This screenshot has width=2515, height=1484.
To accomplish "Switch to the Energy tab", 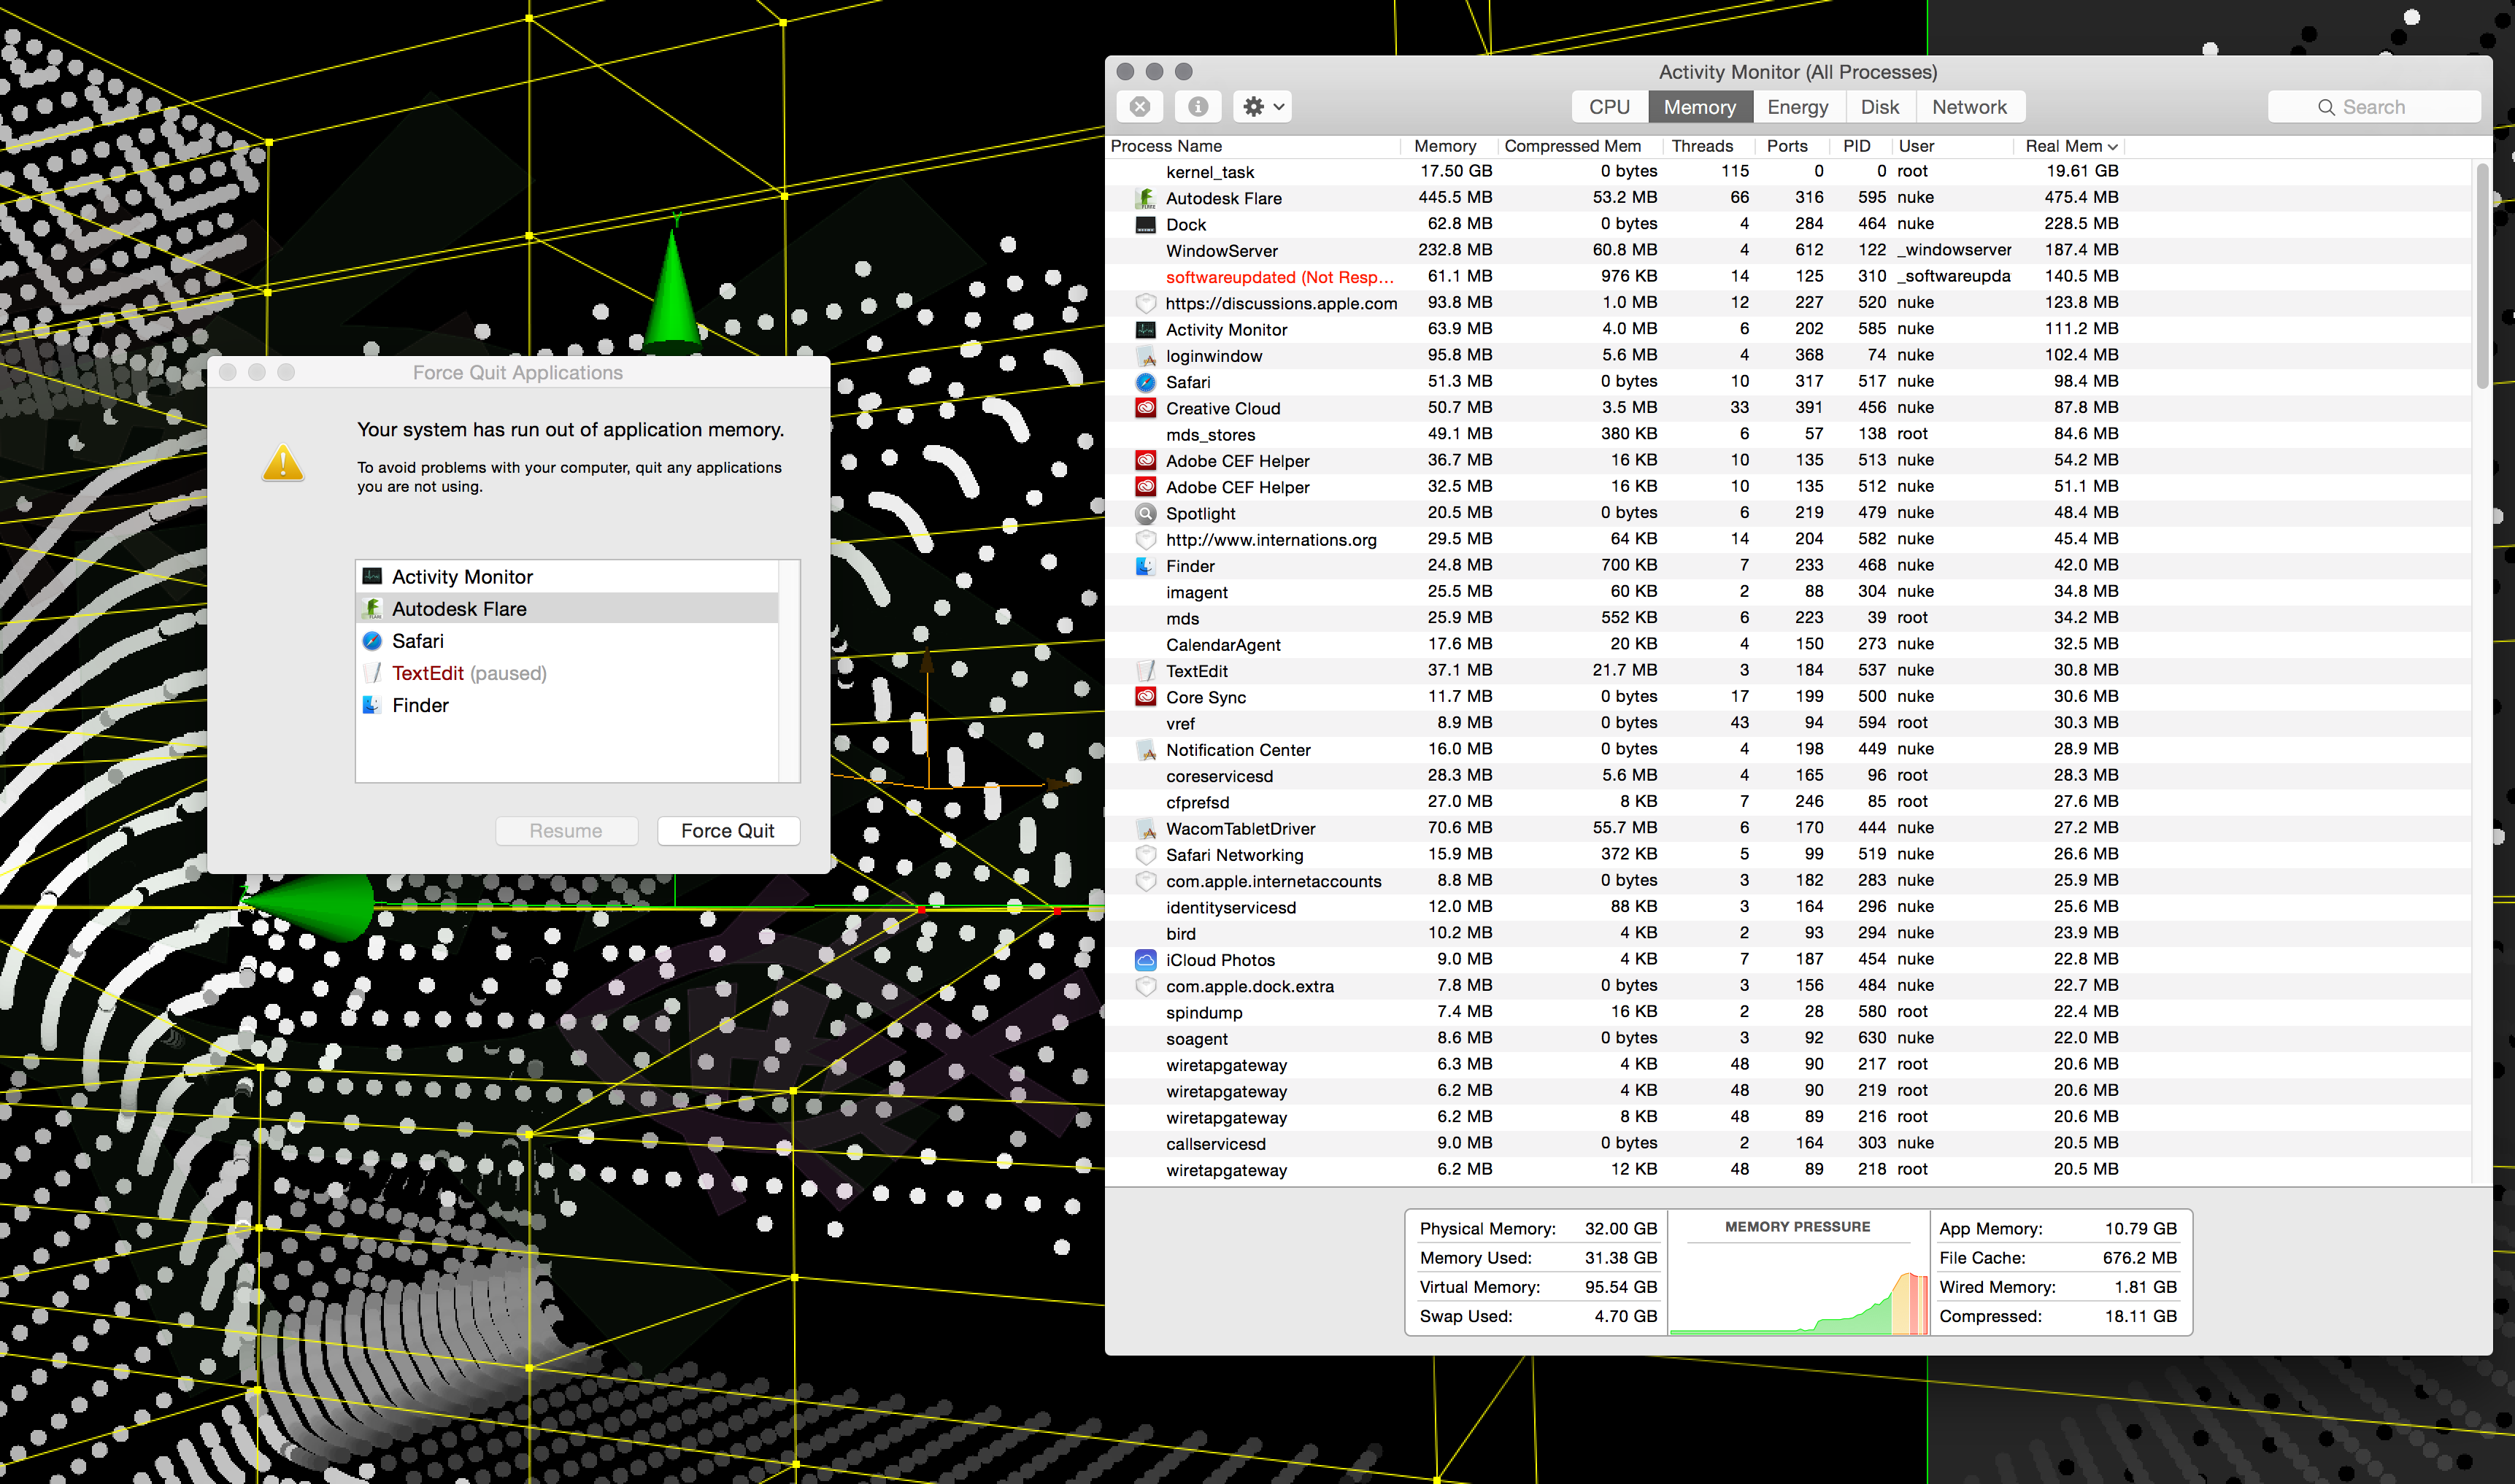I will pyautogui.click(x=1797, y=107).
